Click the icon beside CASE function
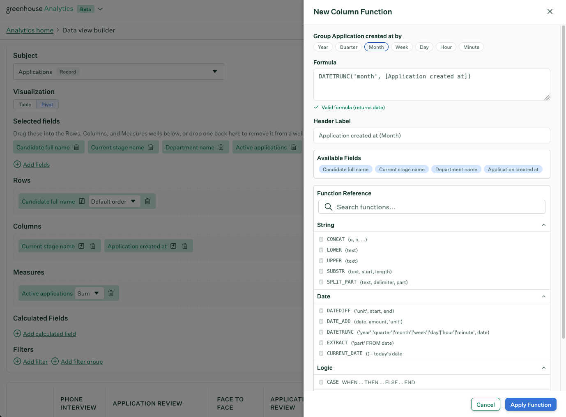This screenshot has height=417, width=566. (x=321, y=382)
